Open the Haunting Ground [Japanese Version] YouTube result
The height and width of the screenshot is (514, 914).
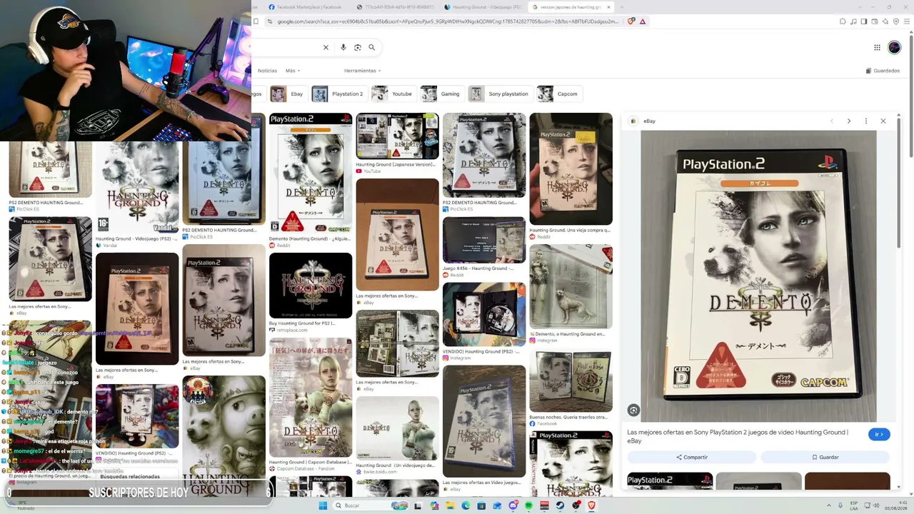tap(397, 136)
